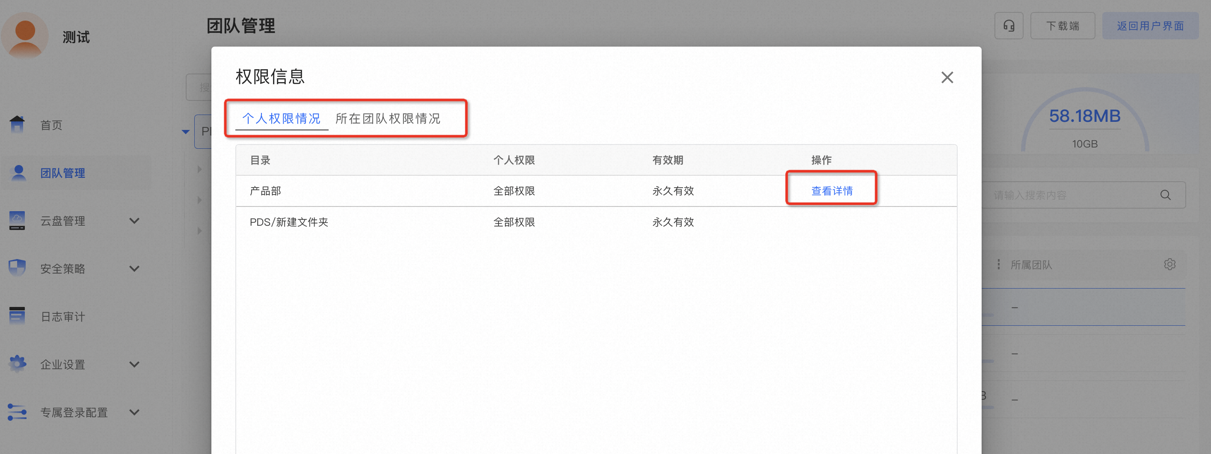This screenshot has height=454, width=1211.
Task: Expand the 企业设置 submenu chevron
Action: point(134,364)
